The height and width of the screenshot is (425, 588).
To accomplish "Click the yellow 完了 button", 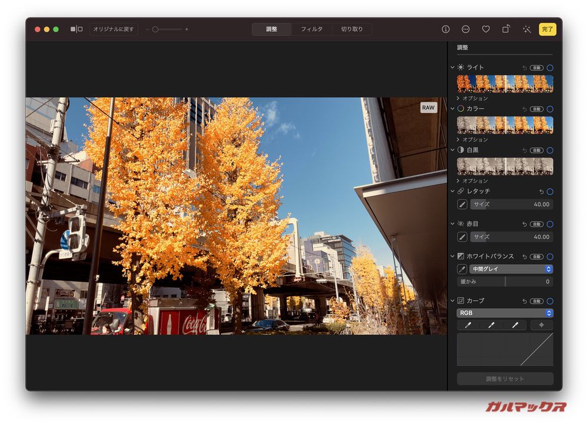I will click(x=547, y=29).
